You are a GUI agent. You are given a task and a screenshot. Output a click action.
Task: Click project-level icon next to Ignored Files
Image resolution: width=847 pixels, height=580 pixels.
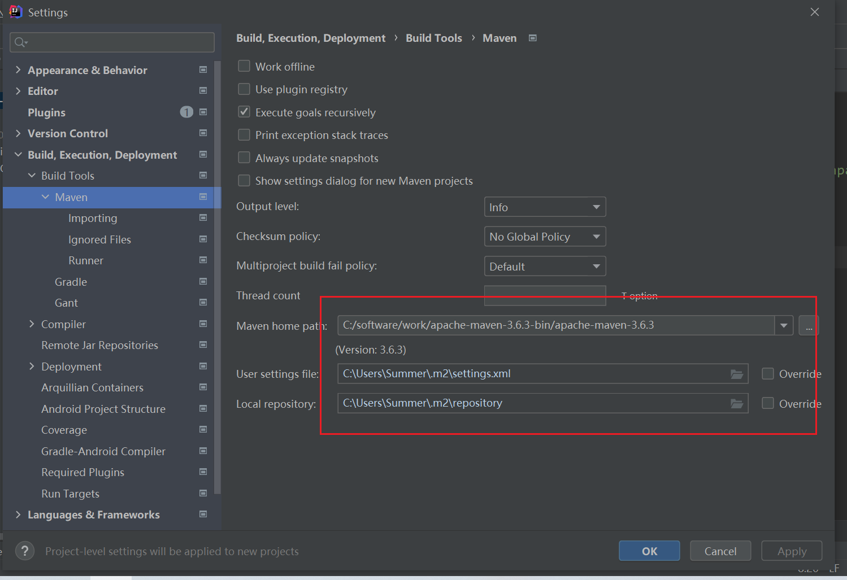click(203, 239)
